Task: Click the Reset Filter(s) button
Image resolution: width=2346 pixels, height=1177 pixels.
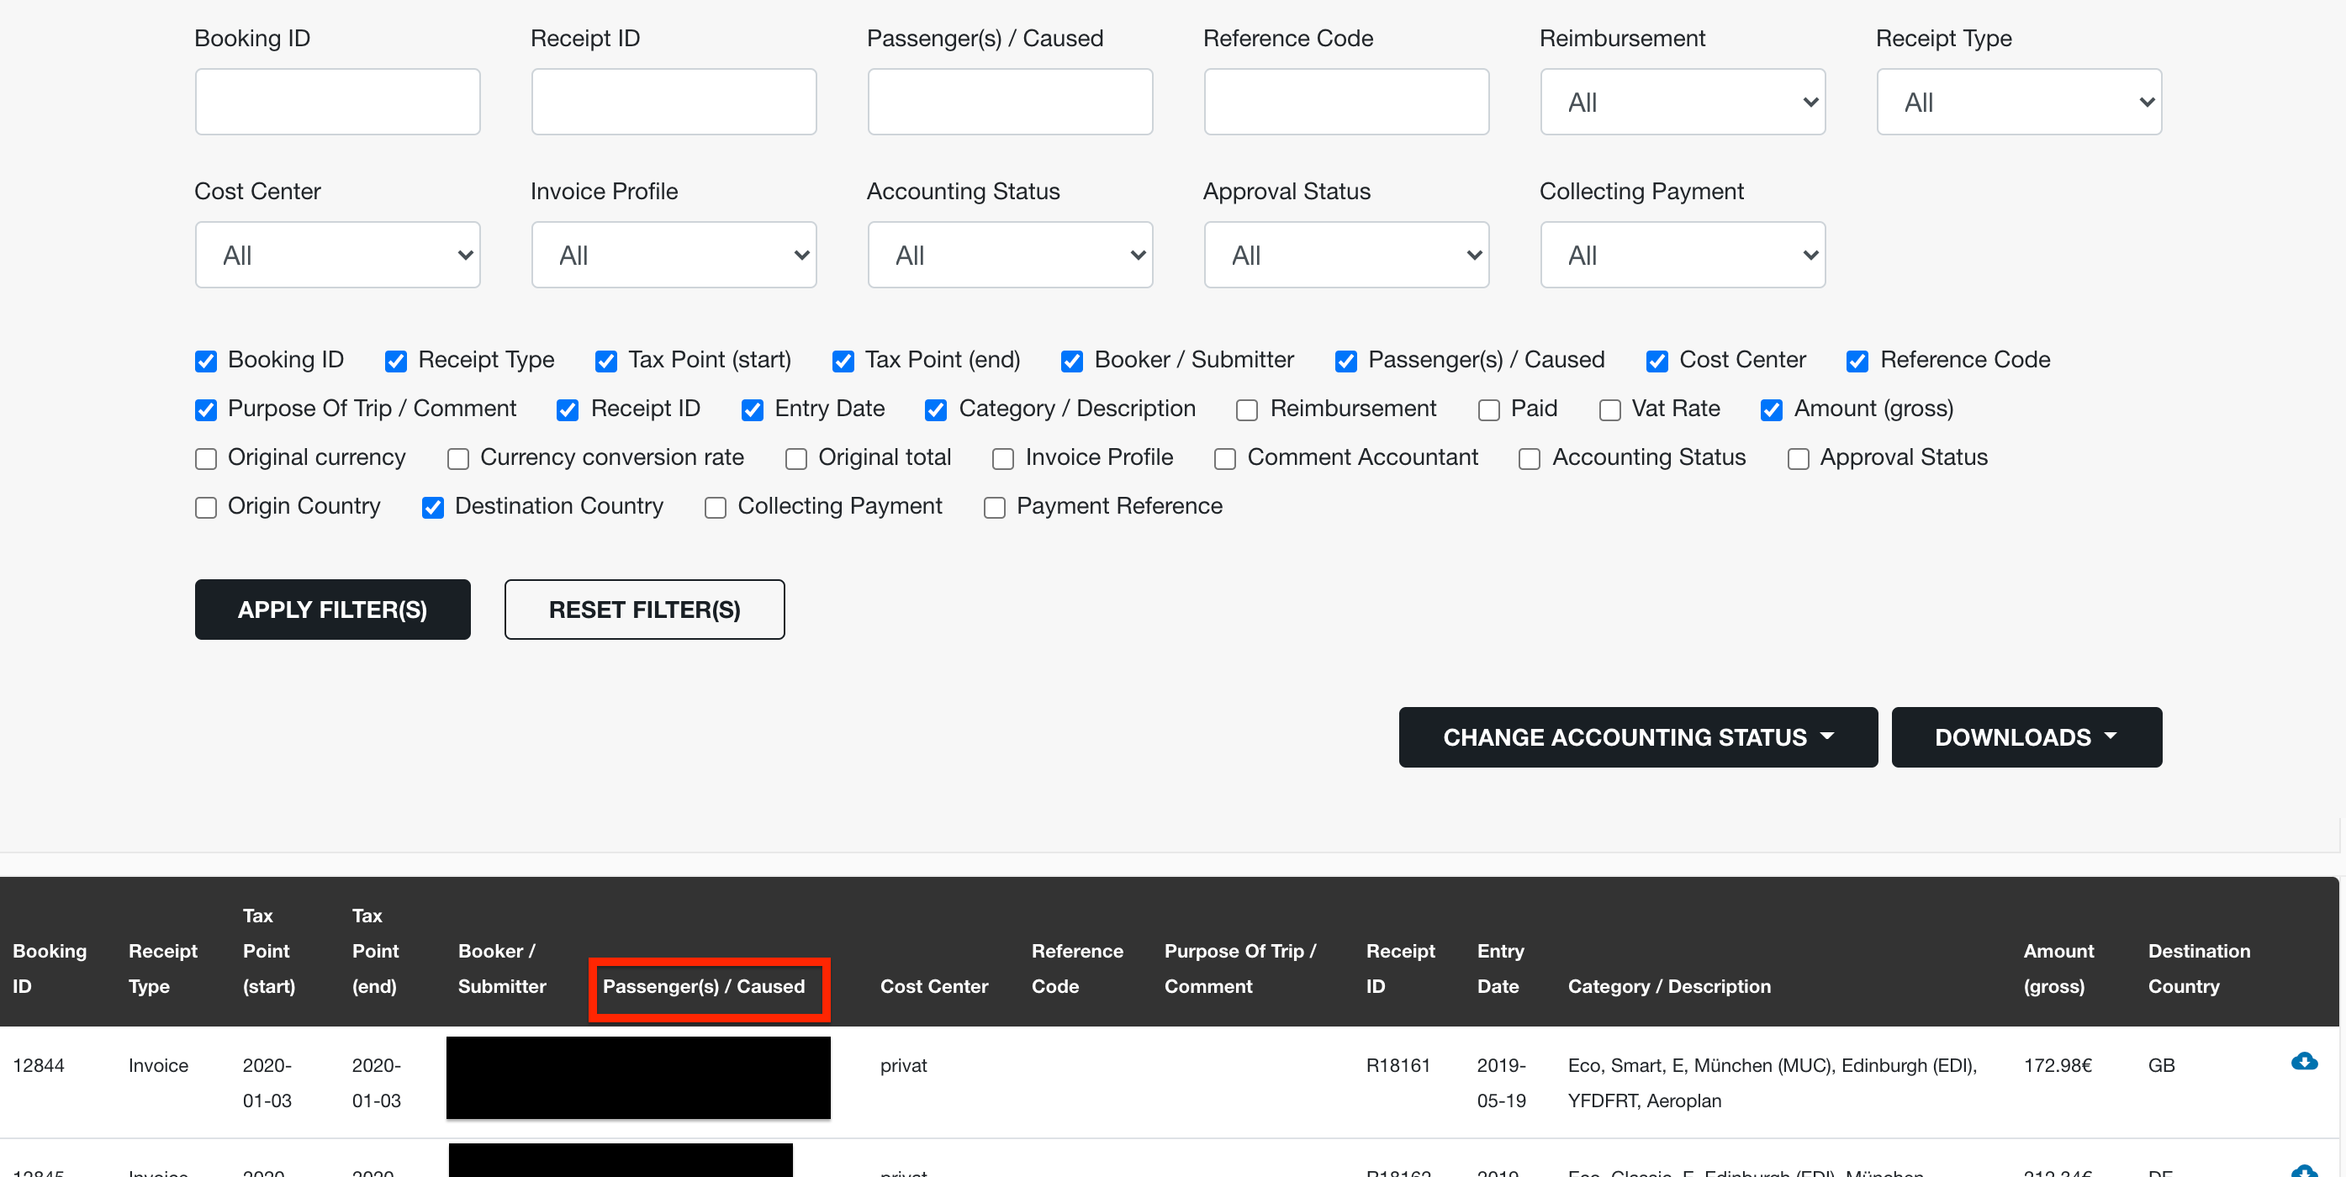Action: 644,609
